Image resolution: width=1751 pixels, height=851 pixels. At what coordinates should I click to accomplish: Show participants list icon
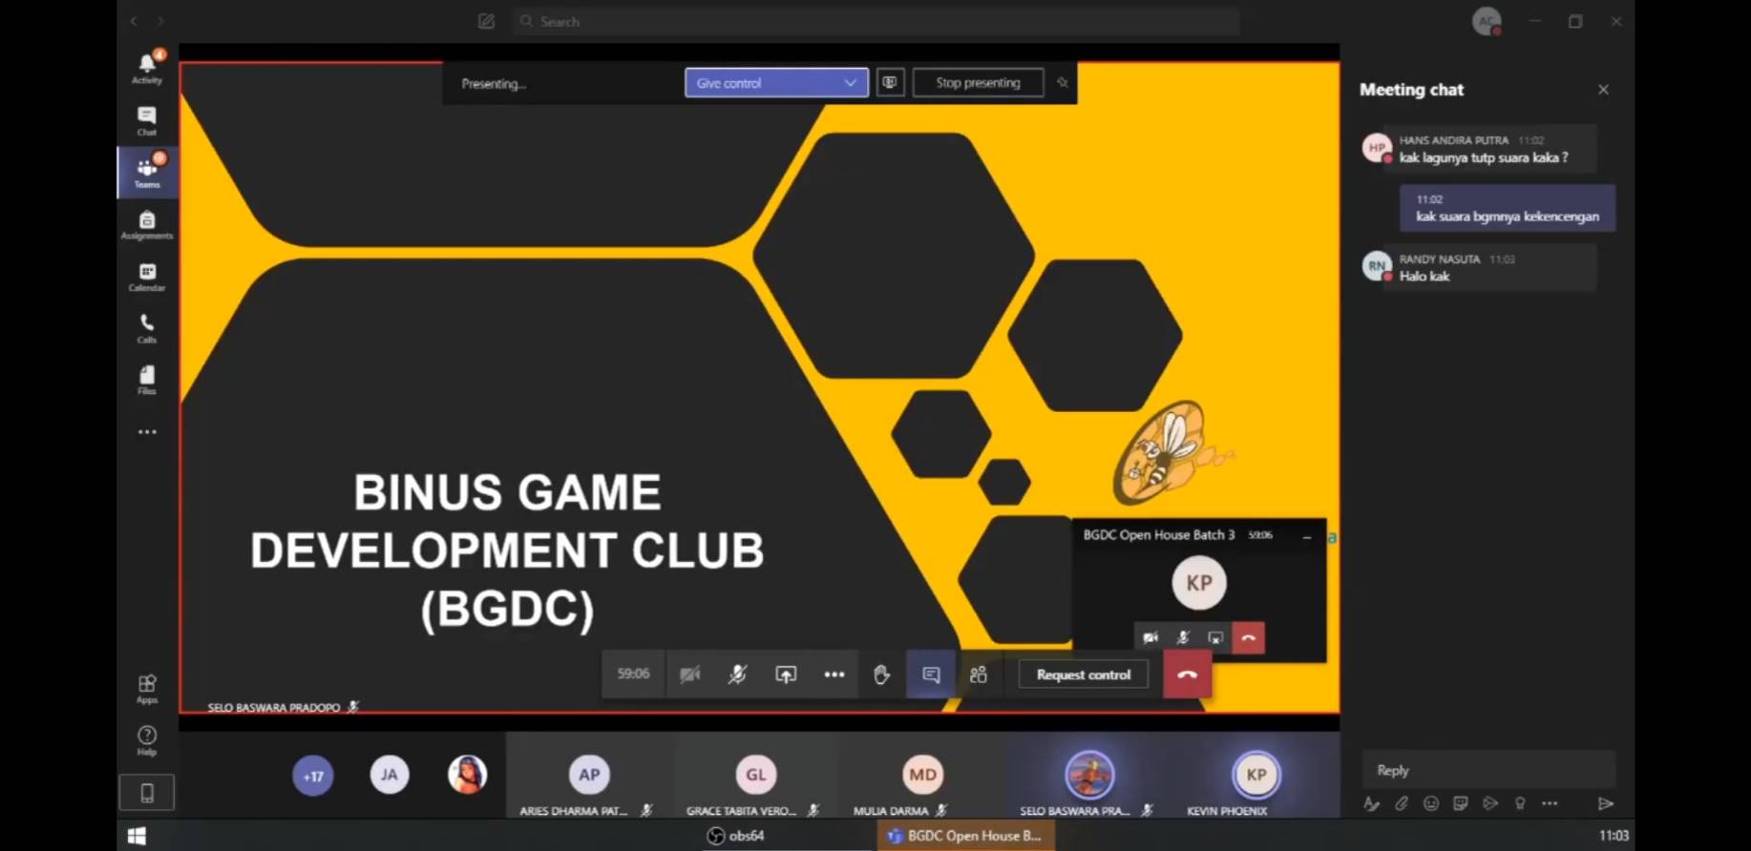pos(979,675)
